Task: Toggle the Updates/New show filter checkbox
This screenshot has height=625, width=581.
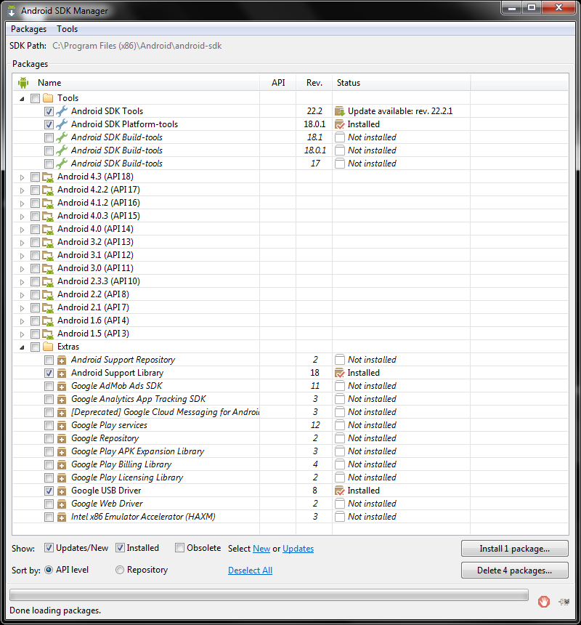Action: [x=49, y=548]
